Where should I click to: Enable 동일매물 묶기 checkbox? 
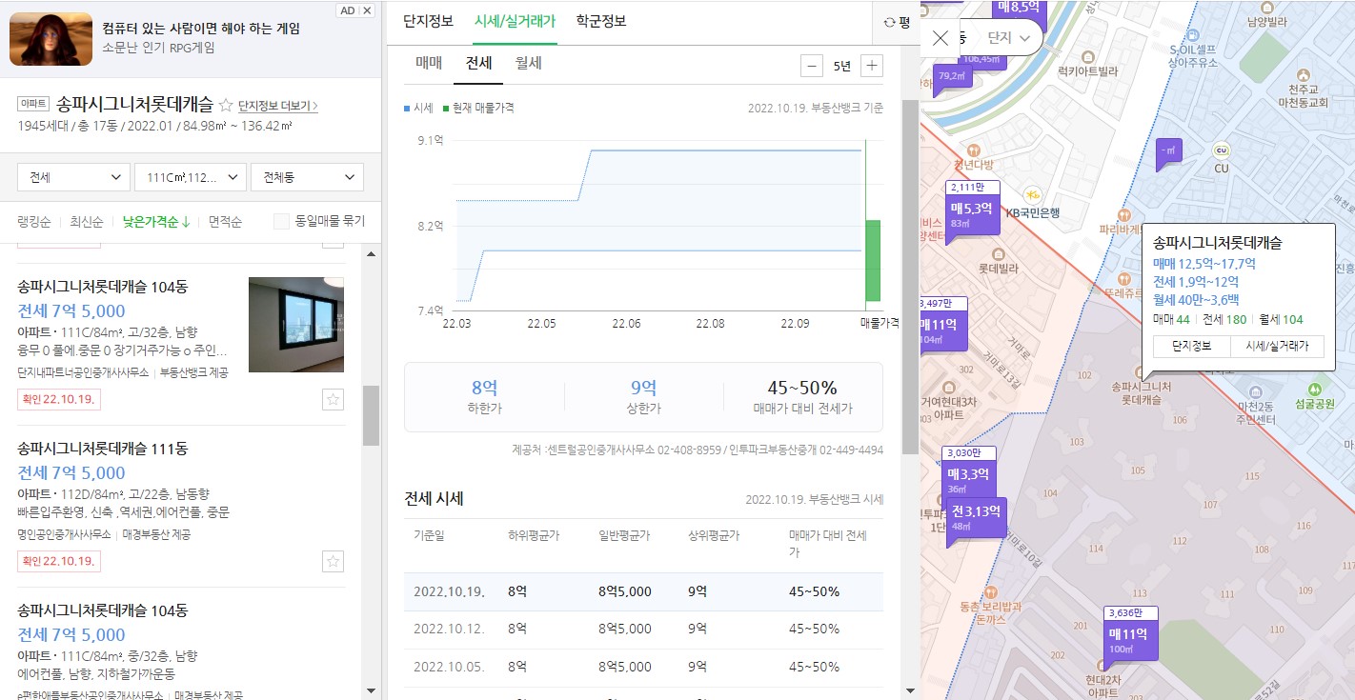pos(281,222)
